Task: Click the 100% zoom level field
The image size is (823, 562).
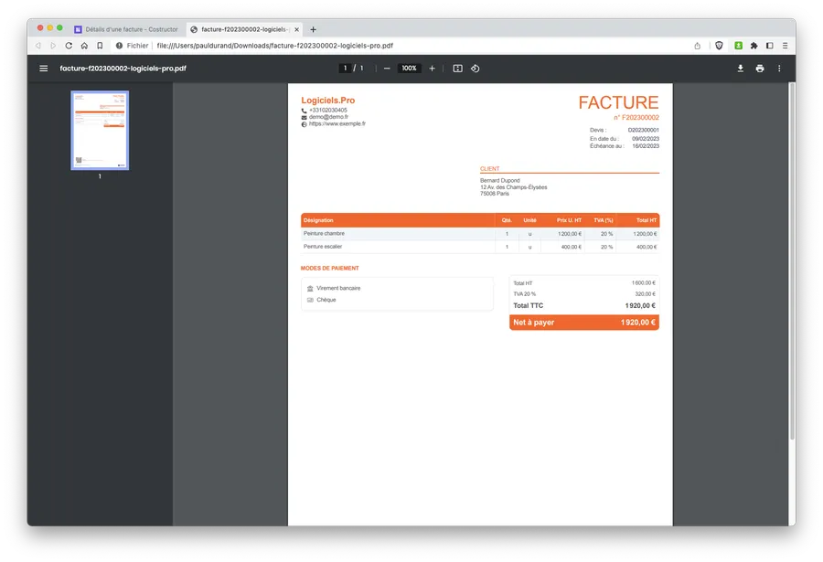Action: [x=409, y=69]
